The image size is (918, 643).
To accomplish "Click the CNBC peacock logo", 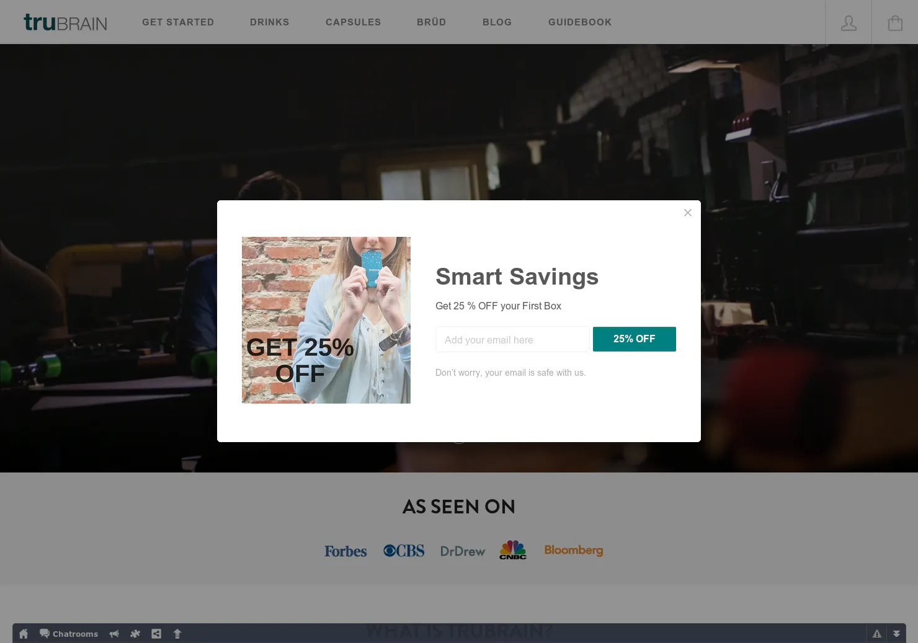I will click(x=513, y=550).
